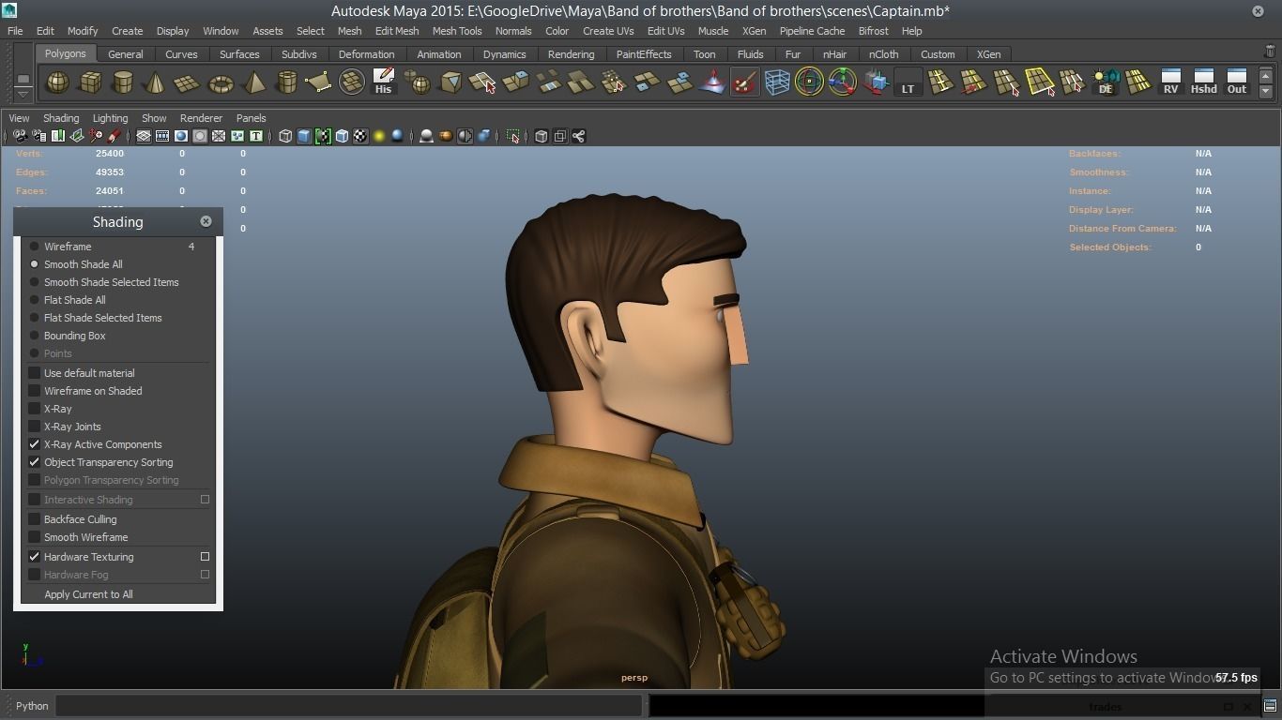The width and height of the screenshot is (1282, 720).
Task: Click the wireframe cube icon in the panel toolbar
Action: [x=285, y=137]
